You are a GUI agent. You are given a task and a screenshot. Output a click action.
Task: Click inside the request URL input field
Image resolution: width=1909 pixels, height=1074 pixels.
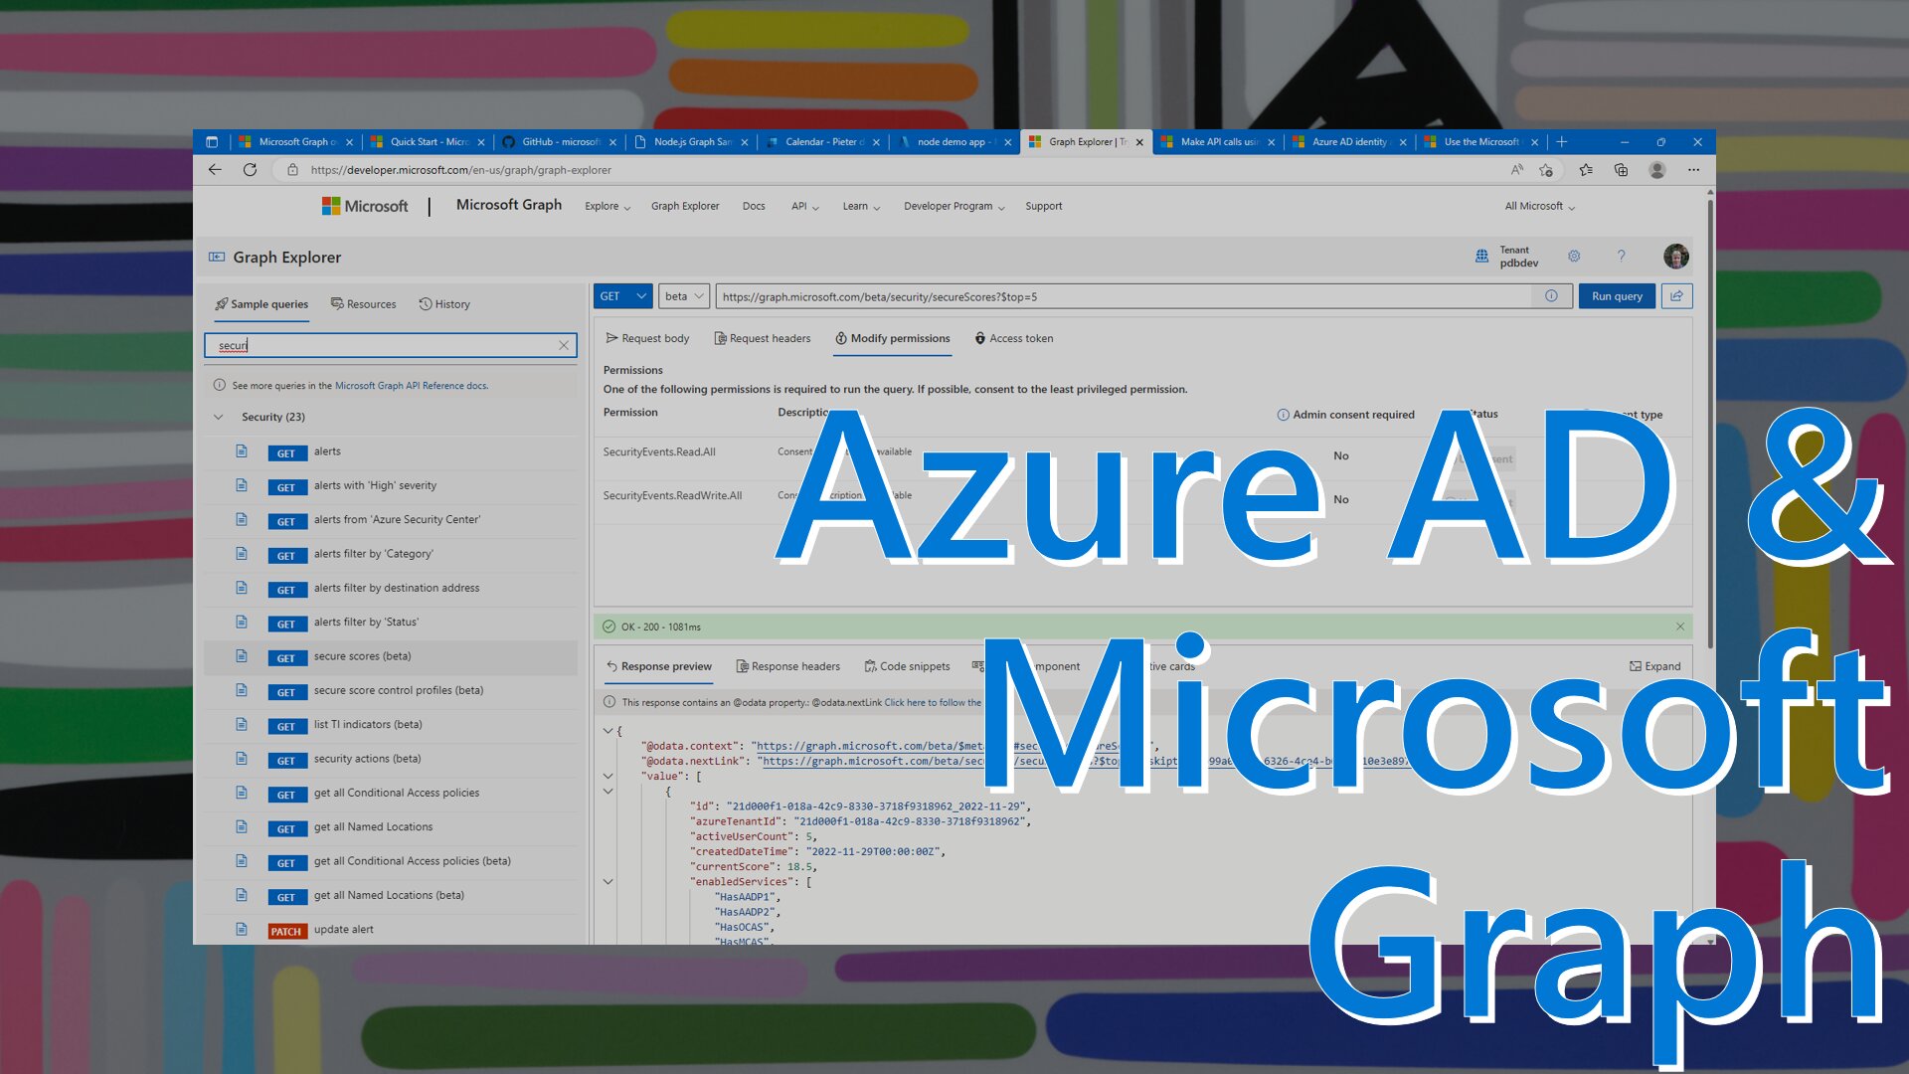[x=994, y=295]
